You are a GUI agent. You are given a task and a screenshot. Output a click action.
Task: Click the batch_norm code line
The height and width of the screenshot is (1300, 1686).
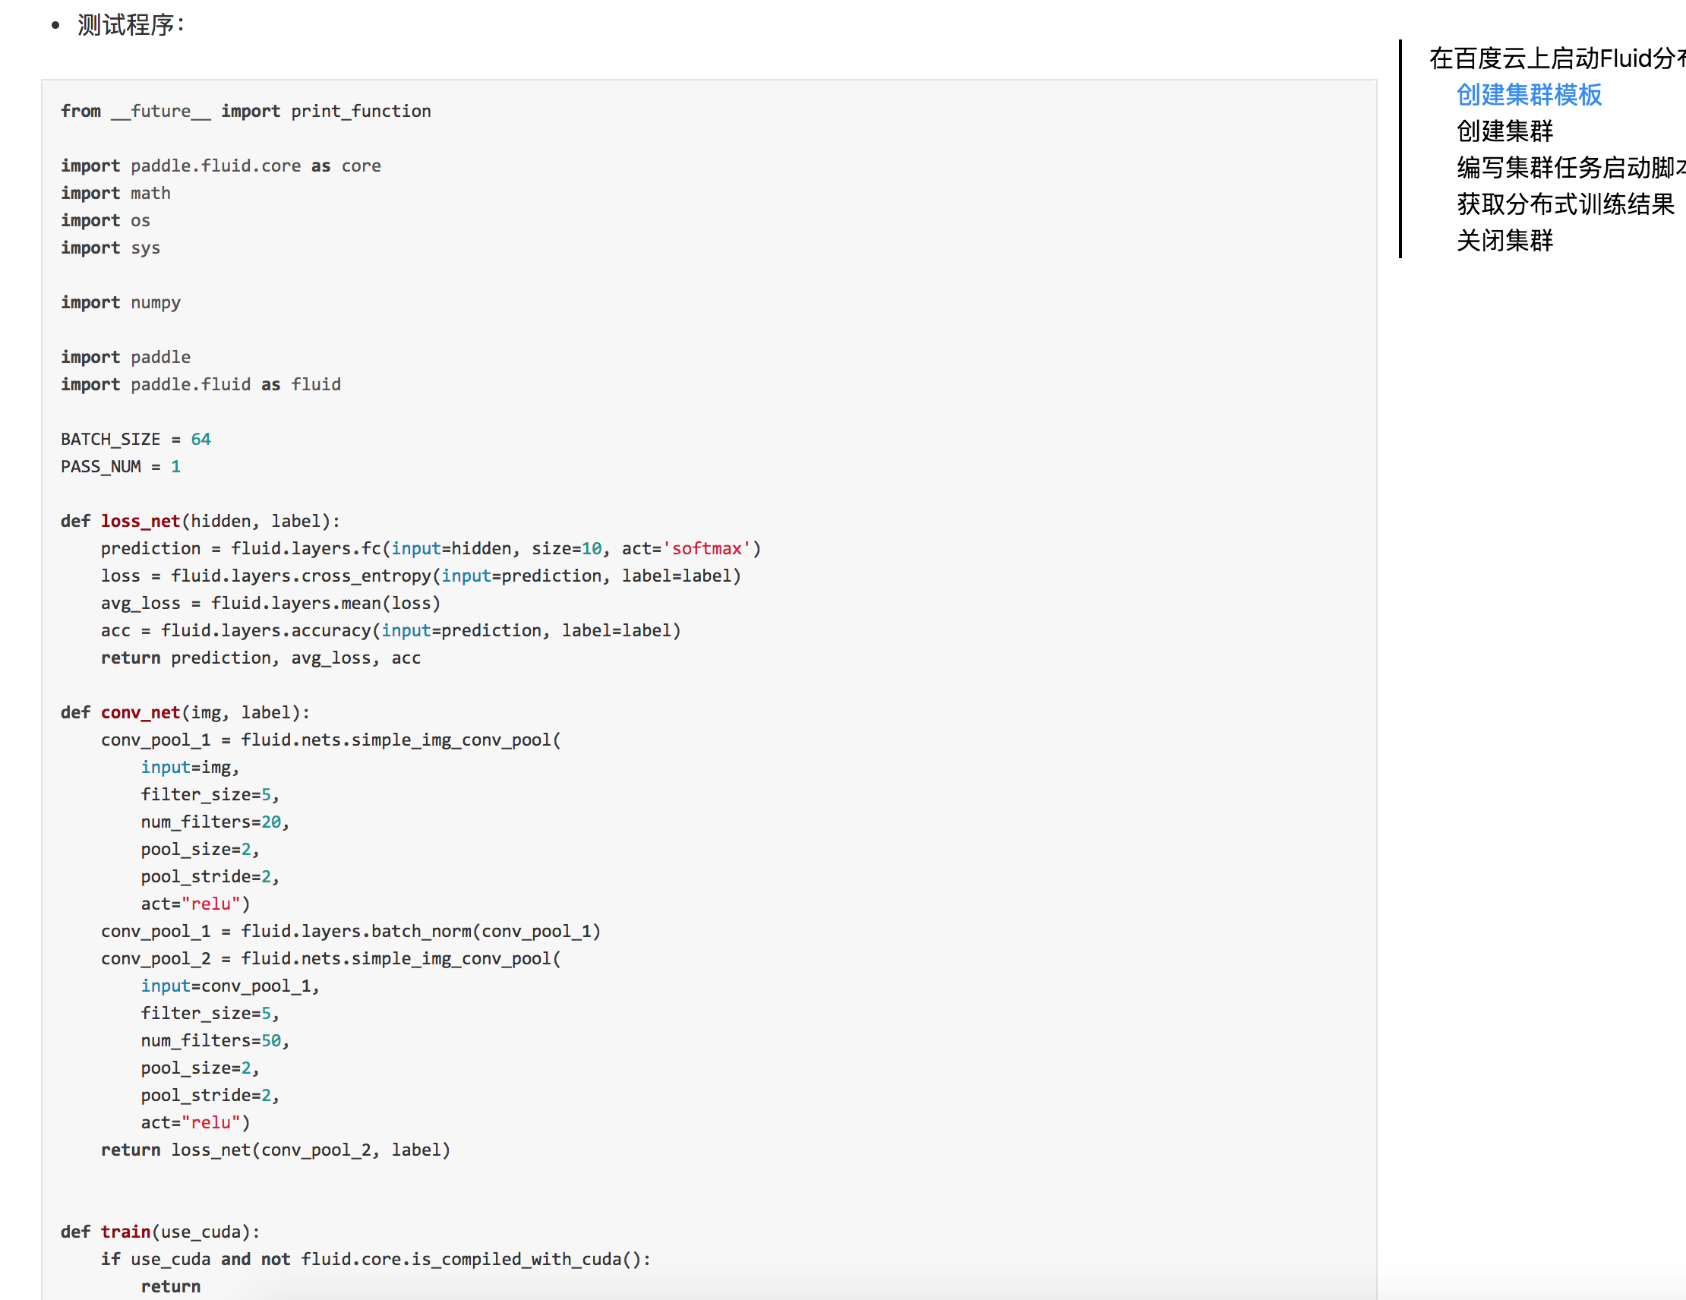point(350,931)
